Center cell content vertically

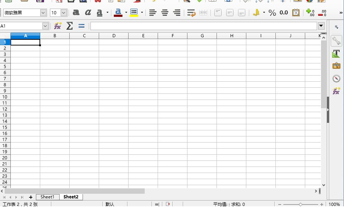click(x=230, y=13)
